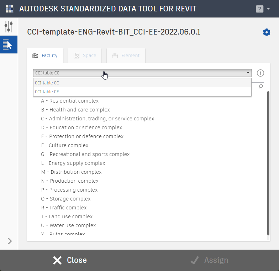Select Q - Storage complex
279x271 pixels.
tap(65, 199)
